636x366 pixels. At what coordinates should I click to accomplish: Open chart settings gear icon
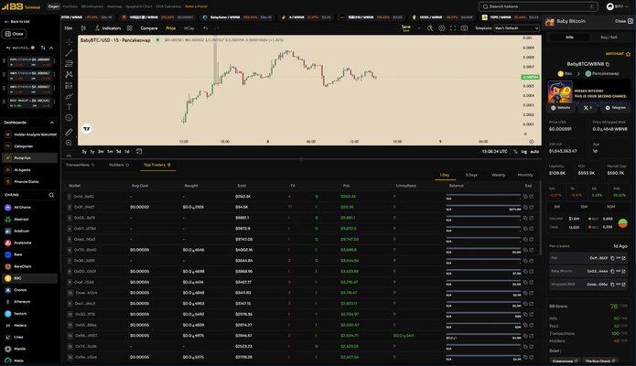coord(441,28)
